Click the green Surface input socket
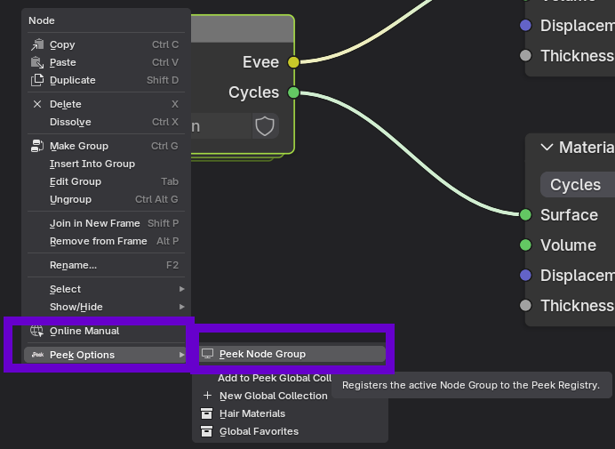The image size is (615, 449). (x=525, y=214)
